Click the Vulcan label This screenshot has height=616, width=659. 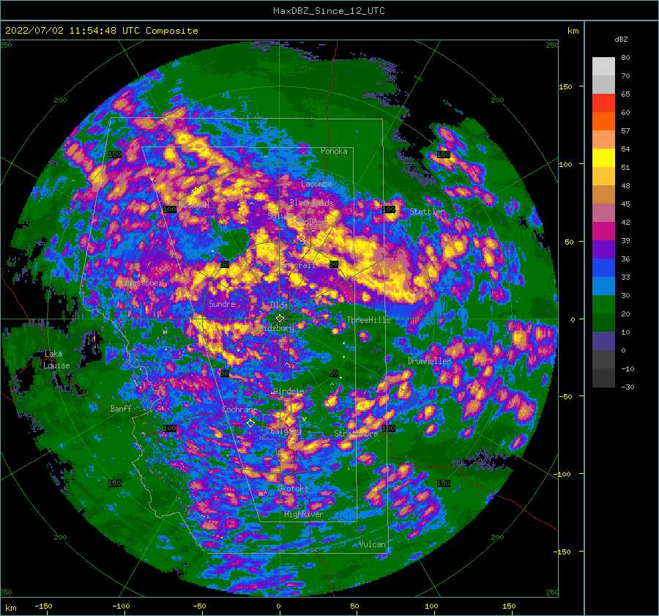pos(373,544)
